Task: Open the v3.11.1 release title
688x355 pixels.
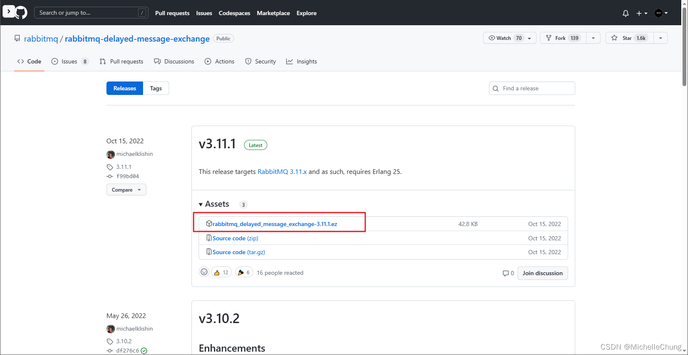Action: coord(217,144)
